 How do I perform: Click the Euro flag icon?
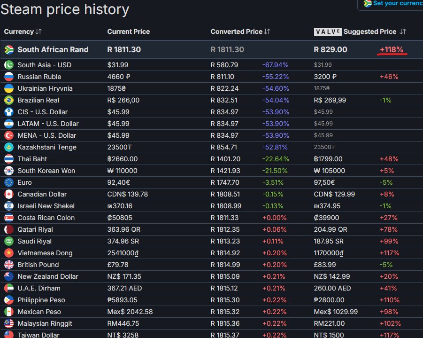pos(9,183)
